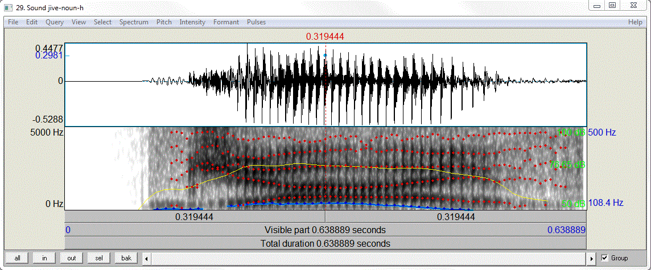Screen dimensions: 651x270
Task: Open the Help menu
Action: (x=635, y=22)
